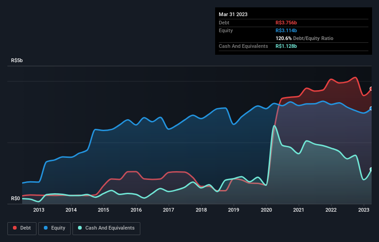Click the 2014 x-axis label
Screen dimensions: 379x242
coord(71,210)
